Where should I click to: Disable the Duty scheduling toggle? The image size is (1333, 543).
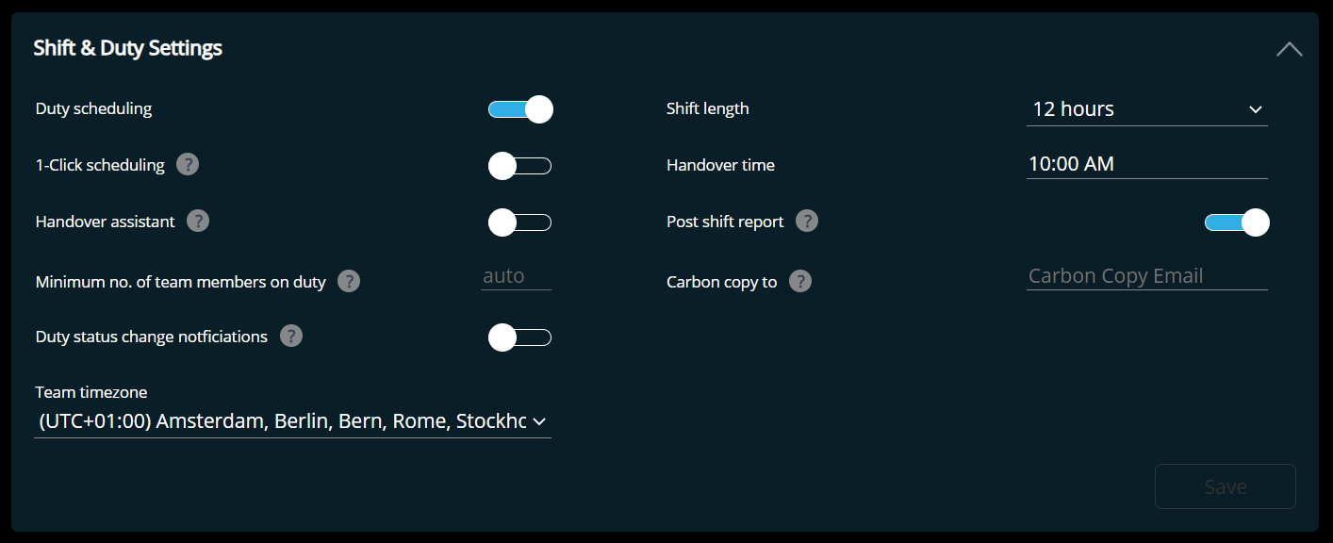(520, 109)
